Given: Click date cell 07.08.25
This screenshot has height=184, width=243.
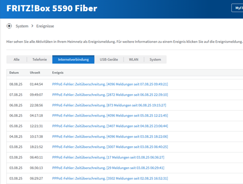Looking at the screenshot, I should coord(16,95).
